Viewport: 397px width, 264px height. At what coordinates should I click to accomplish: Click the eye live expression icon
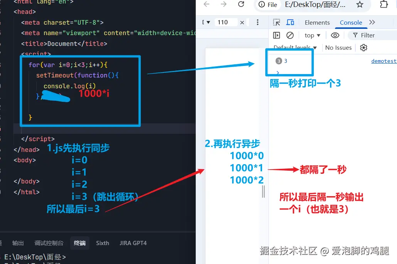(x=335, y=35)
